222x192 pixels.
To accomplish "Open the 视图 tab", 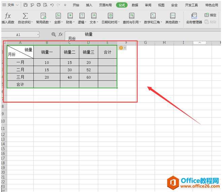I will pyautogui.click(x=161, y=5).
